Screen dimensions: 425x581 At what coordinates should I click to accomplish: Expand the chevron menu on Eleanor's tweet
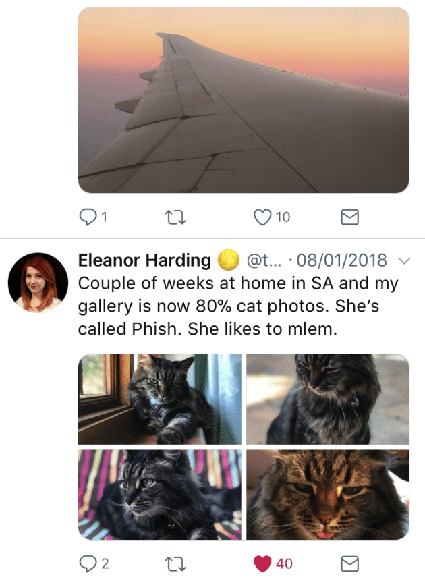(x=405, y=260)
